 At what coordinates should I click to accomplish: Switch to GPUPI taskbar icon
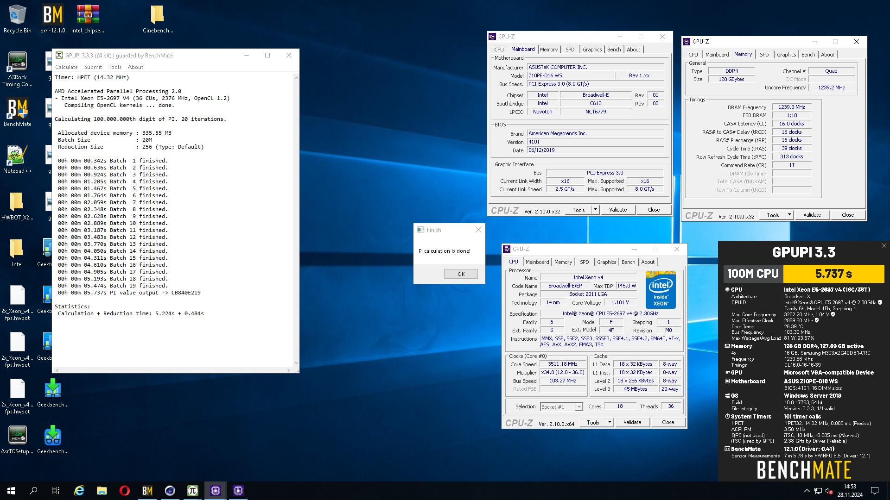point(193,491)
